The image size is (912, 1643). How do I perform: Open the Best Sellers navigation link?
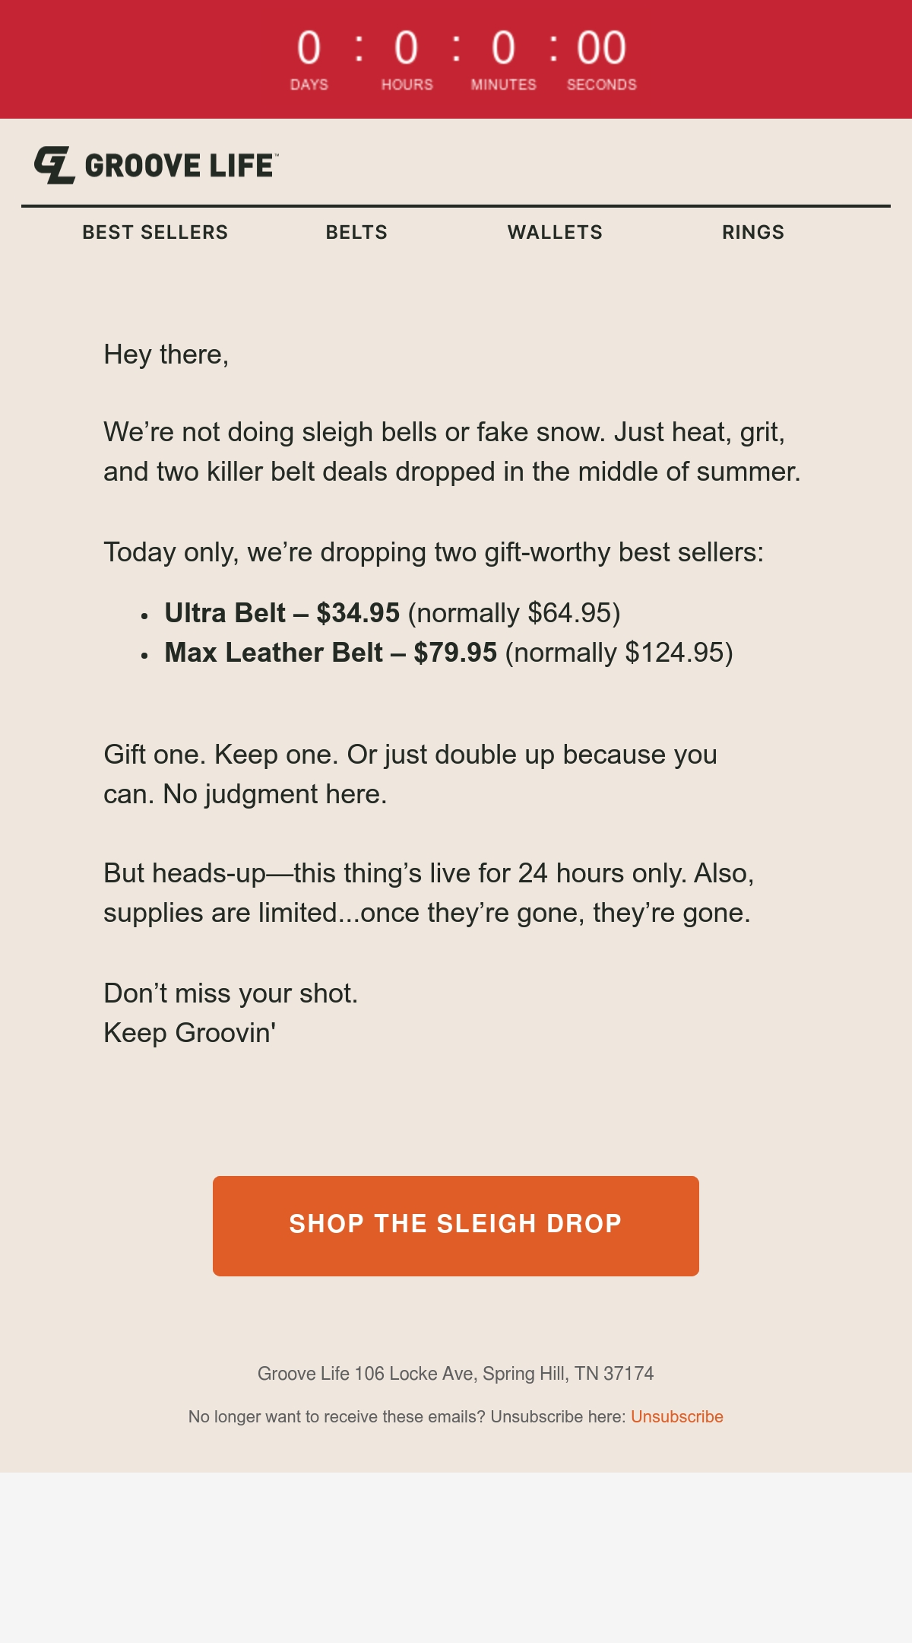coord(155,232)
